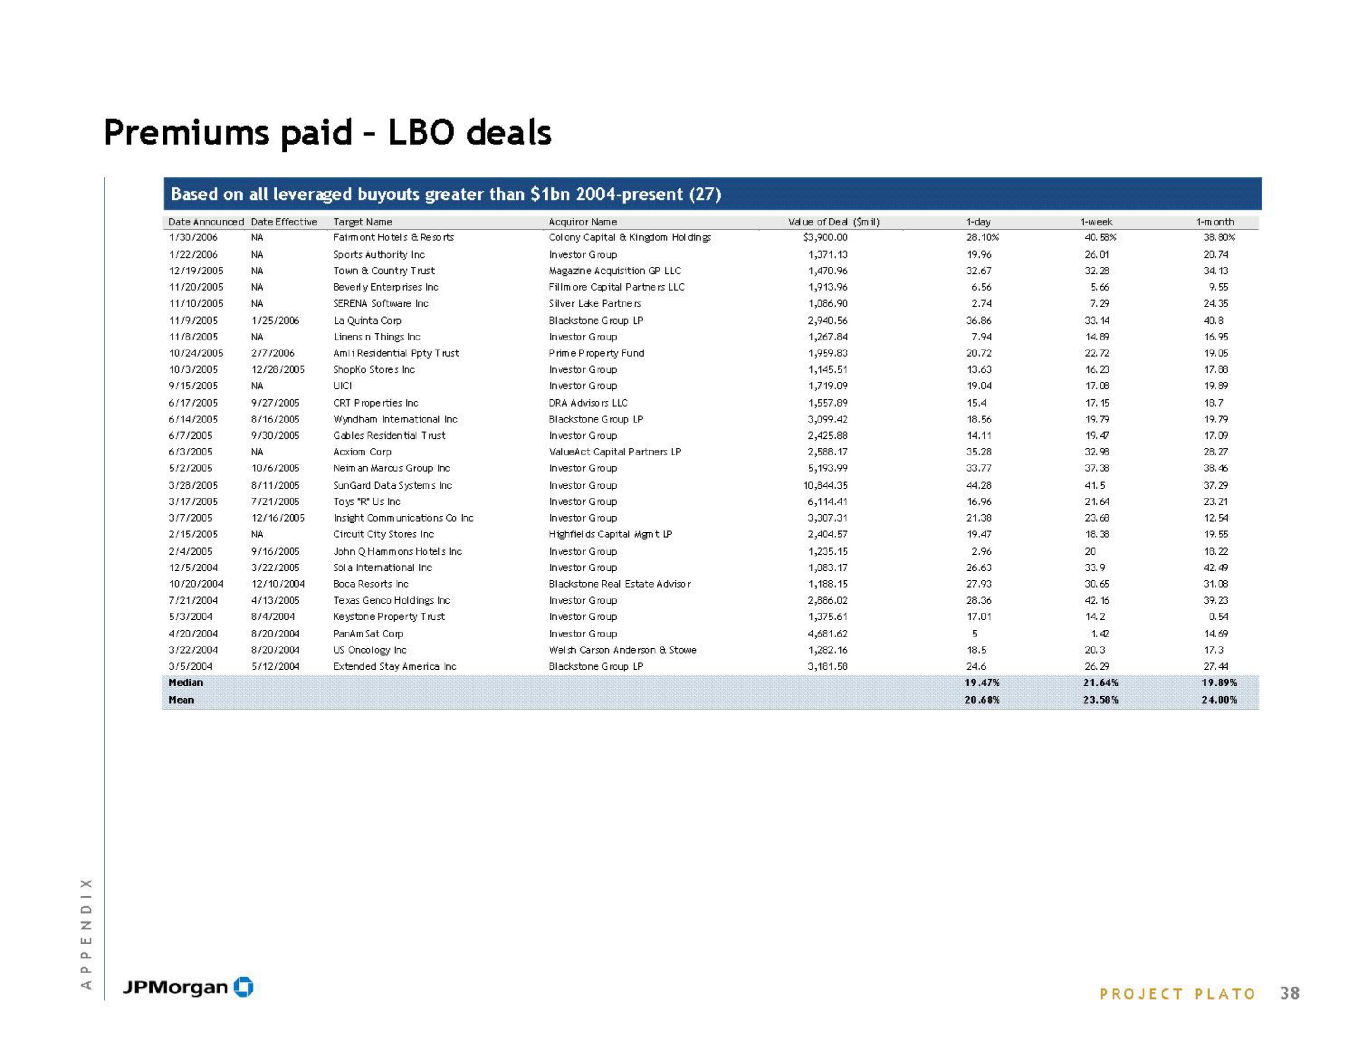Select 'Circuit City Stores Inc' target
This screenshot has width=1358, height=1049.
[x=384, y=534]
